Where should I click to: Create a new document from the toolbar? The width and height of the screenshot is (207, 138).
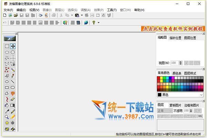[x=5, y=15]
